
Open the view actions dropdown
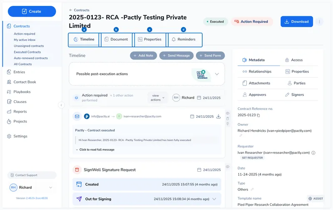tap(157, 98)
